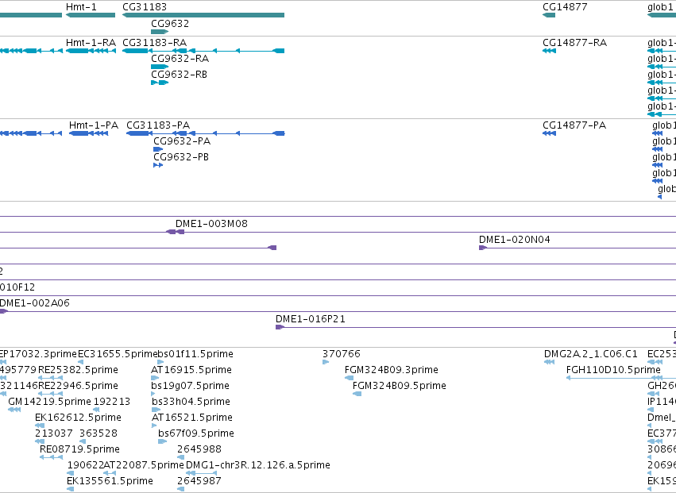
Task: Open the FGM324B09.5prime EST label
Action: coord(400,386)
